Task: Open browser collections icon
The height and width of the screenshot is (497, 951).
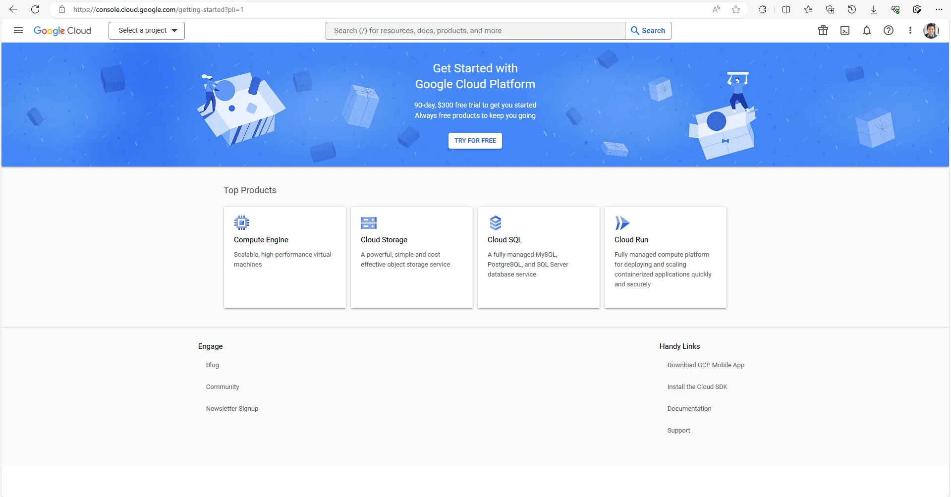Action: pos(830,9)
